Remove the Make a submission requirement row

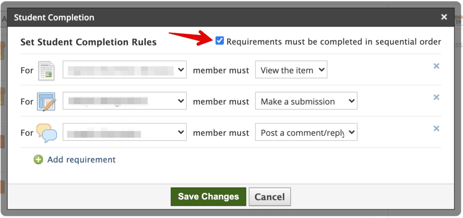point(436,97)
